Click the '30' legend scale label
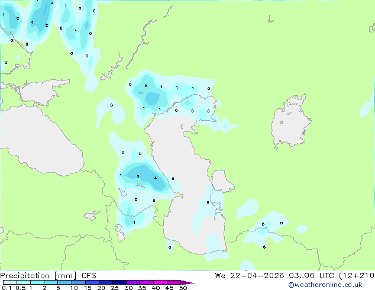 (128, 288)
